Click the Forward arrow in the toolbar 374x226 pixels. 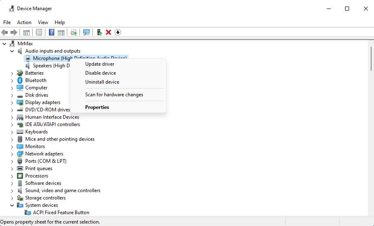(x=14, y=32)
